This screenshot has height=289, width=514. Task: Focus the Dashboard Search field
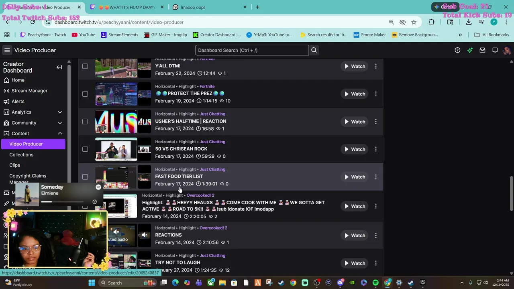[x=252, y=50]
